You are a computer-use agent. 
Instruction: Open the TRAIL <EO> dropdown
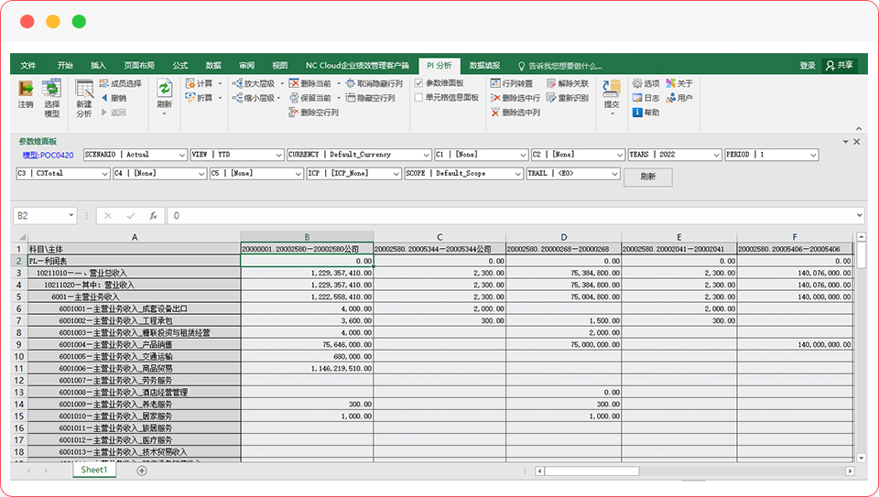tap(615, 174)
